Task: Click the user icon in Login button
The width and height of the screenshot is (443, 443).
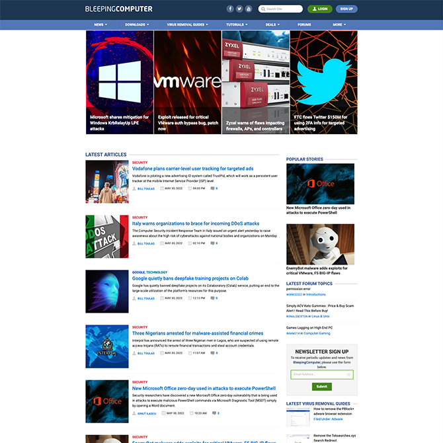Action: tap(315, 9)
